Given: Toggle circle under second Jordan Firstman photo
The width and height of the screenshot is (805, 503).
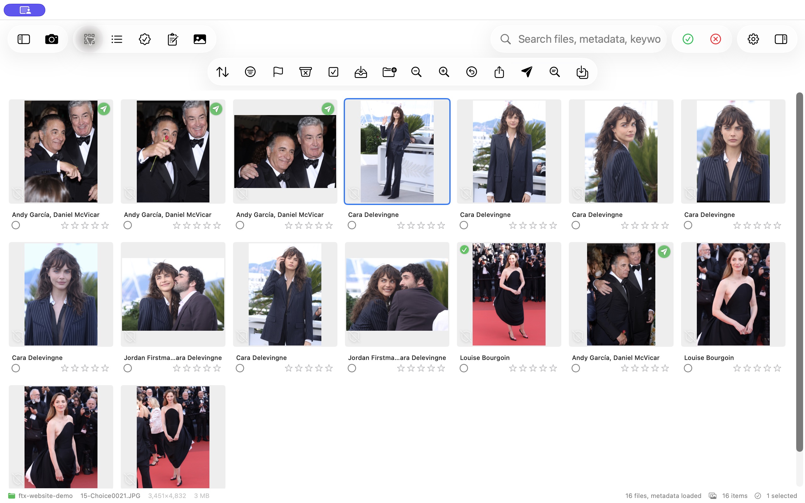Looking at the screenshot, I should (352, 368).
